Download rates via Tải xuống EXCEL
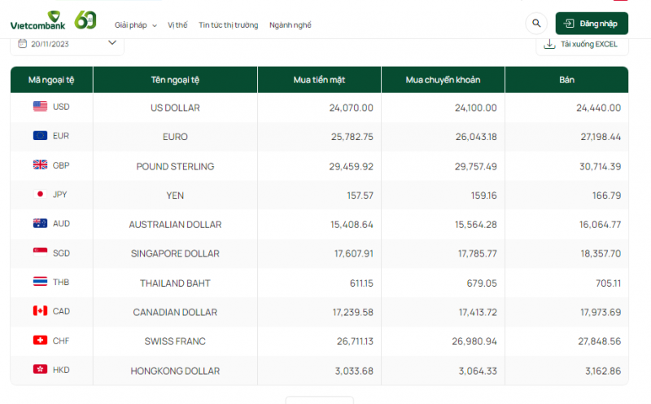Viewport: 651px width, 404px height. coord(581,44)
